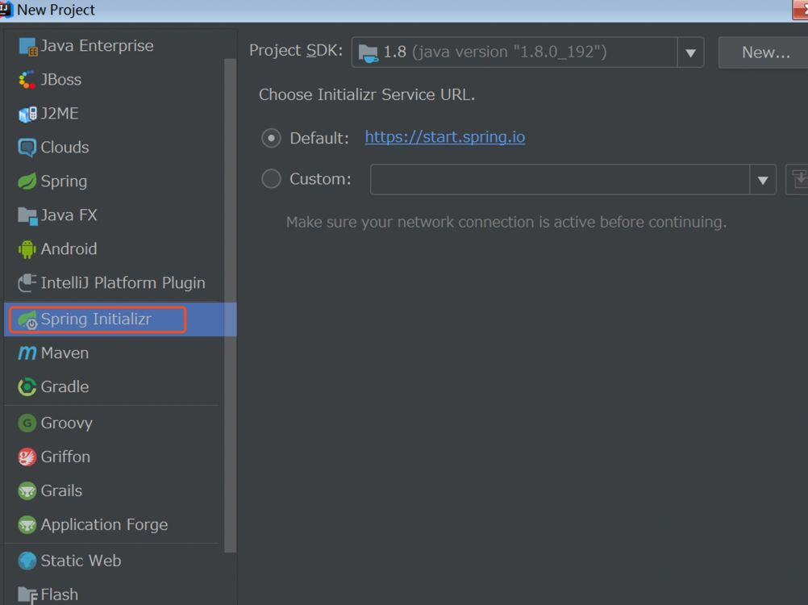Click the Android robot icon
Viewport: 808px width, 605px height.
27,249
